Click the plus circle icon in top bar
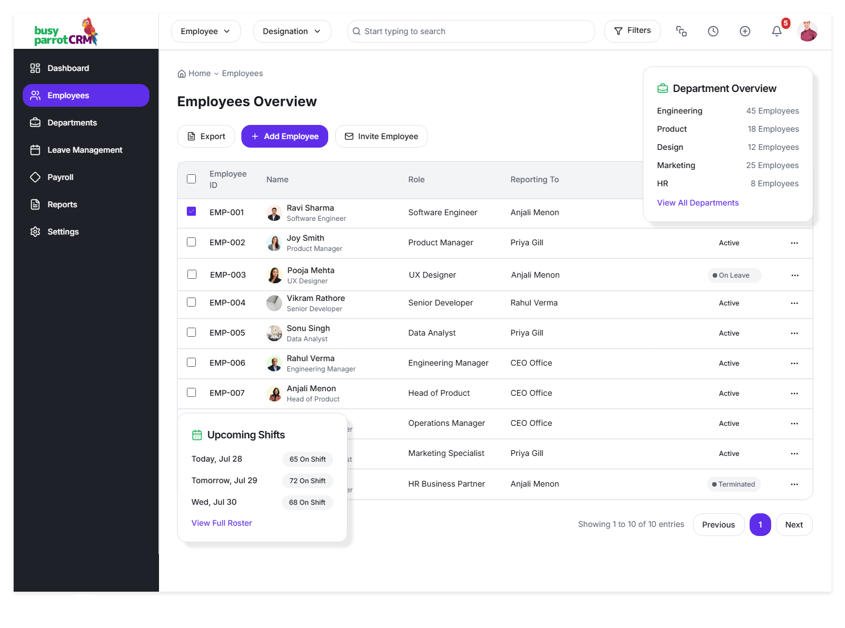This screenshot has height=628, width=845. [744, 31]
